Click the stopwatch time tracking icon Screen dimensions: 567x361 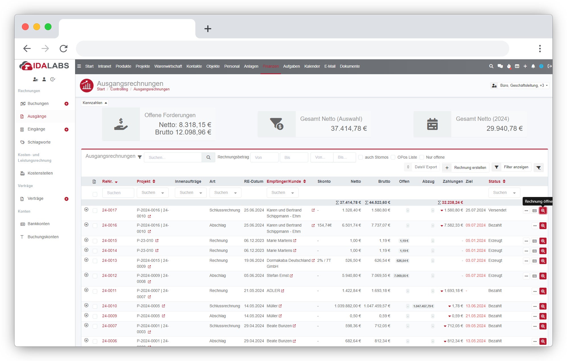point(509,66)
